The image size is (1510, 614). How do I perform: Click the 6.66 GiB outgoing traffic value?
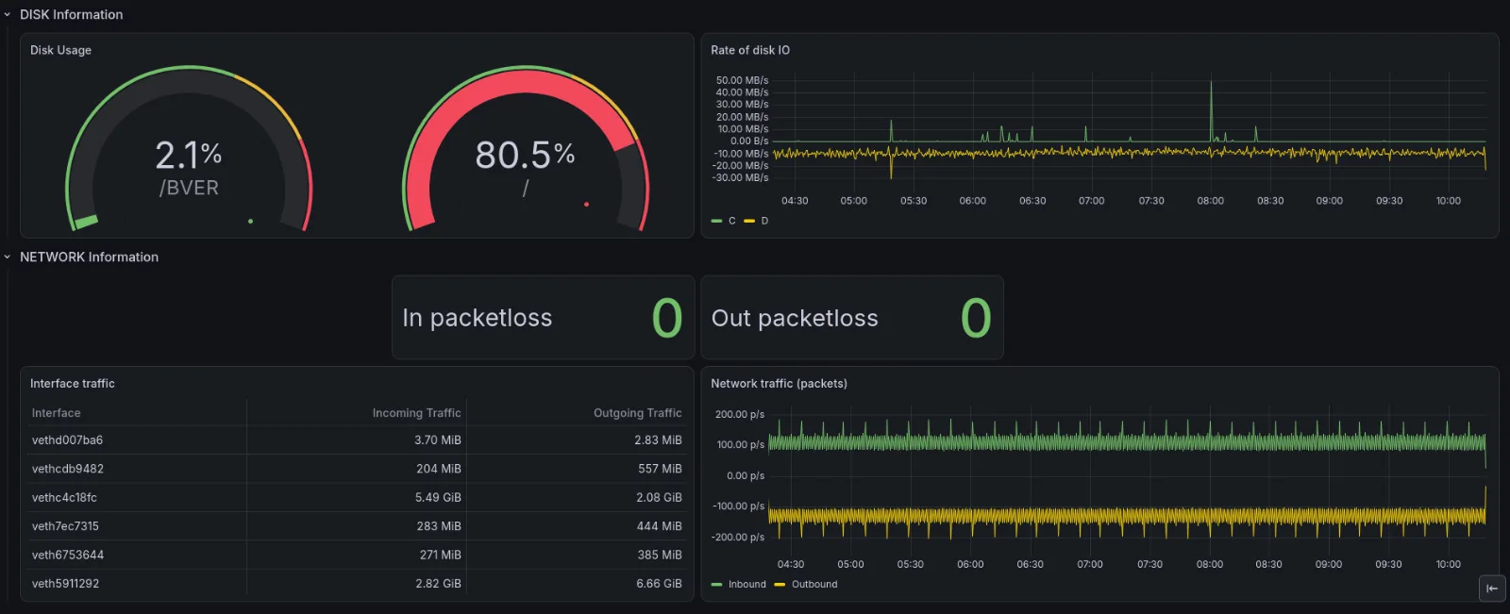point(659,584)
